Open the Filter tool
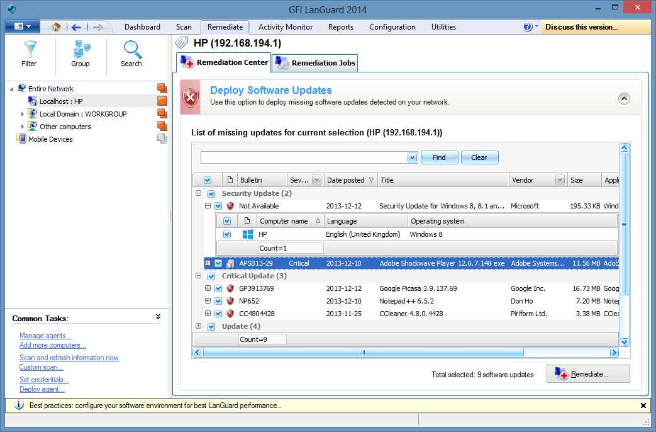The height and width of the screenshot is (432, 656). pyautogui.click(x=30, y=54)
